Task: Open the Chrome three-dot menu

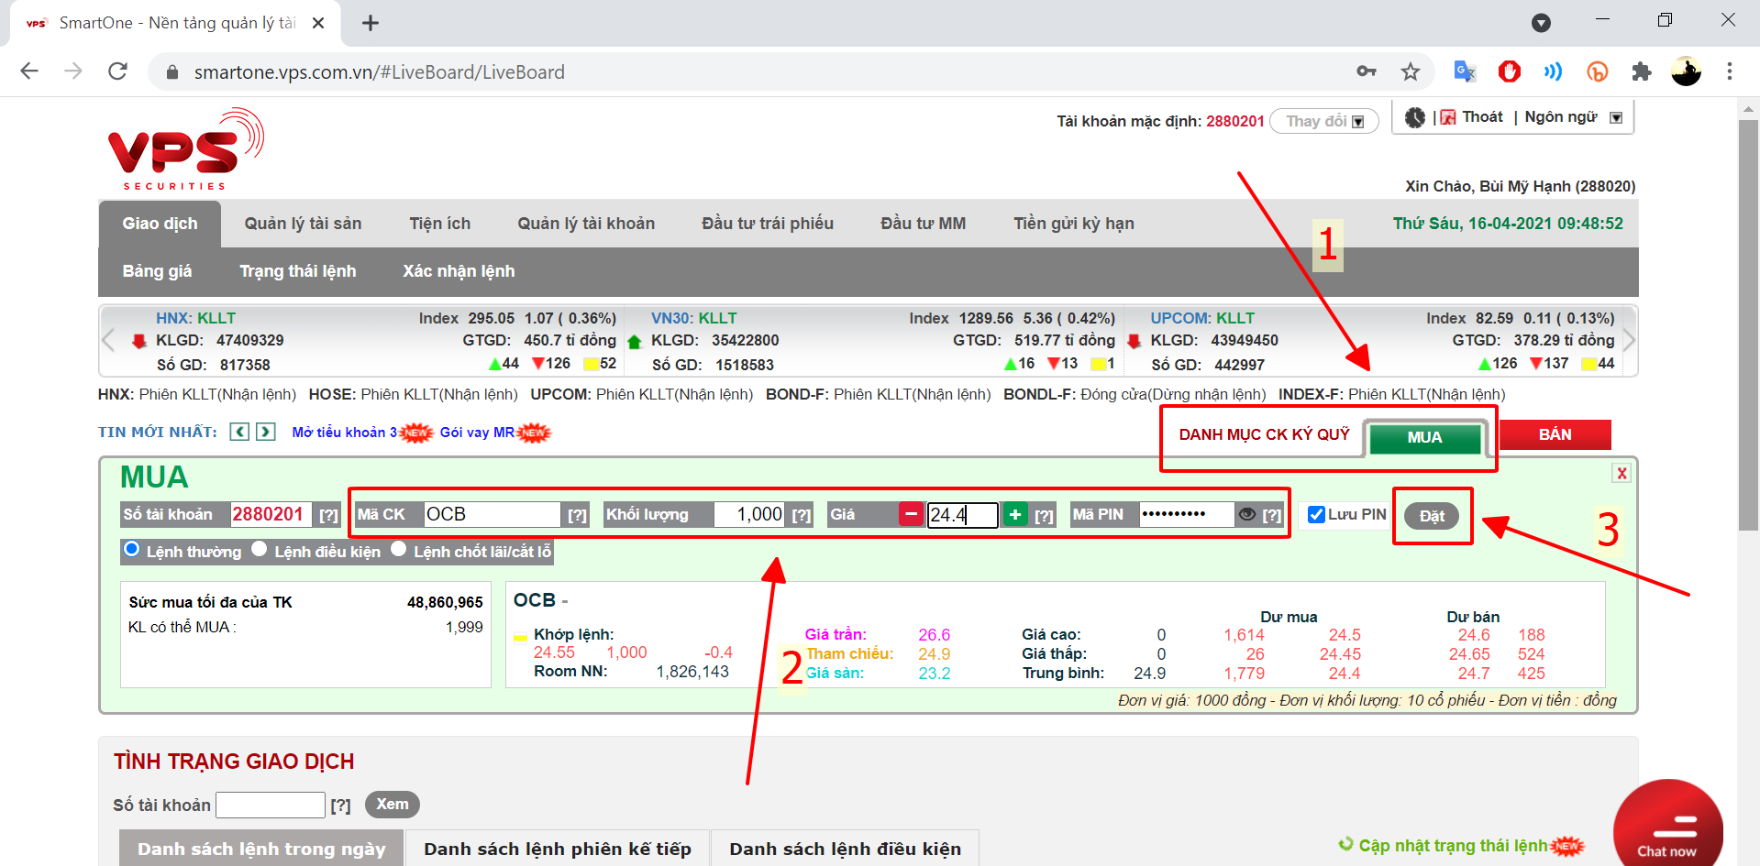Action: tap(1730, 71)
